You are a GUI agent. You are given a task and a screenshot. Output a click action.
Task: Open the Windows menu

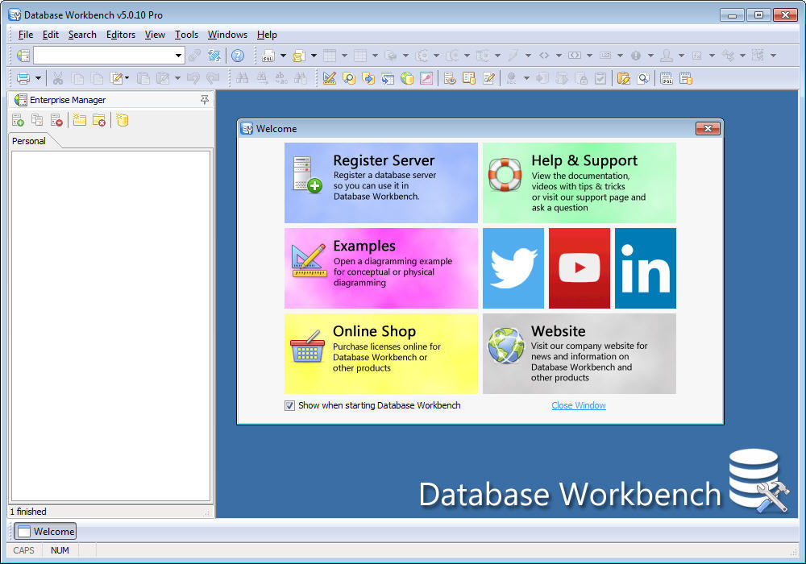tap(227, 35)
